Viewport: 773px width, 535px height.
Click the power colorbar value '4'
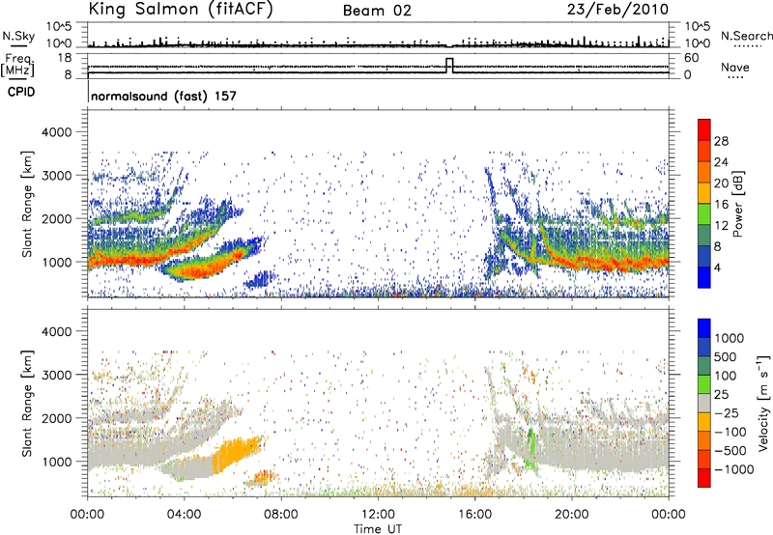click(718, 267)
